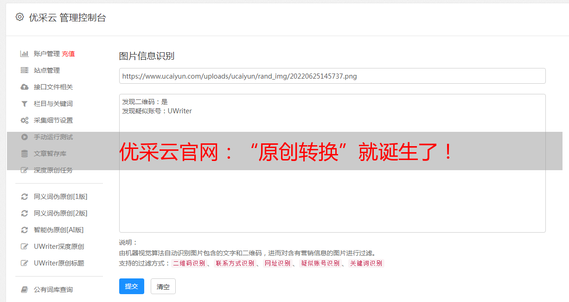
Task: Click the 关键词识别 tag
Action: [x=366, y=263]
